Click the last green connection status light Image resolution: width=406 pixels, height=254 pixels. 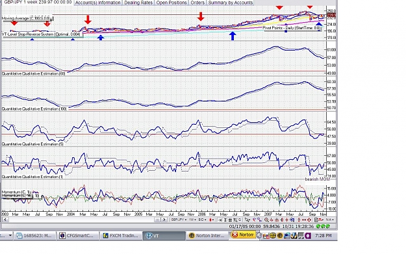point(328,226)
